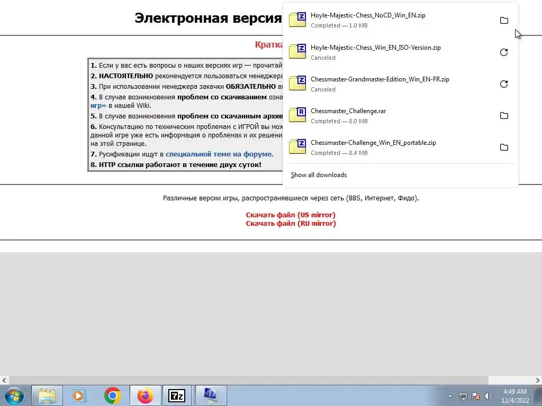542x406 pixels.
Task: Click the Электронная версия page heading
Action: pos(208,18)
